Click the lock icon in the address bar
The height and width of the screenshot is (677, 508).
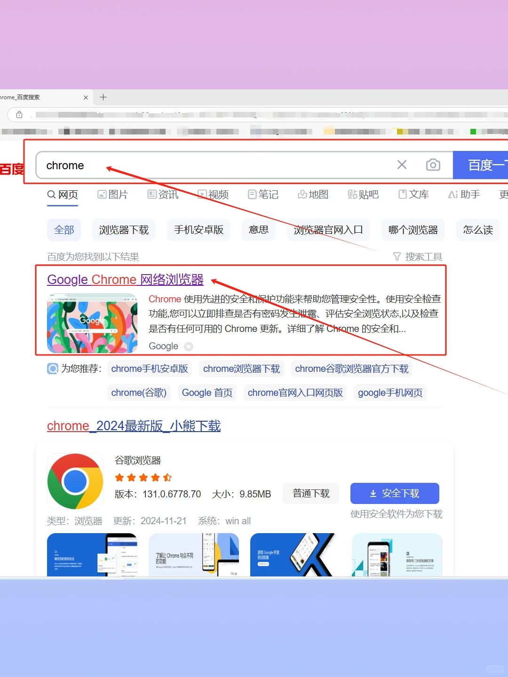(19, 114)
